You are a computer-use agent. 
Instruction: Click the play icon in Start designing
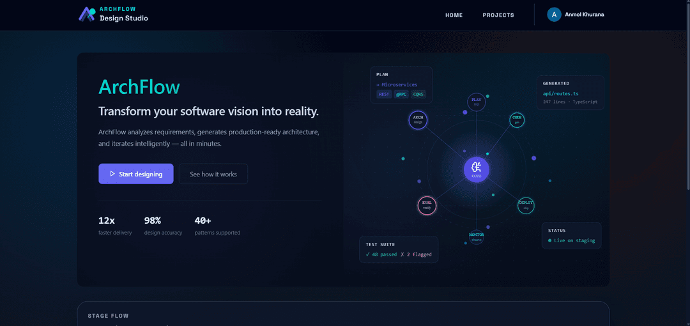(112, 174)
